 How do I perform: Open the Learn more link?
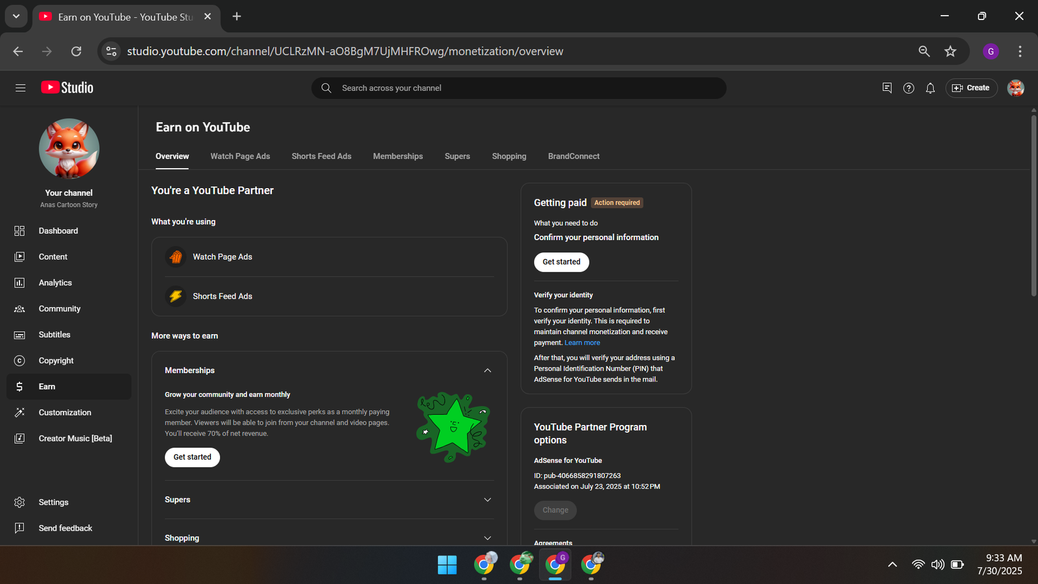pyautogui.click(x=582, y=343)
